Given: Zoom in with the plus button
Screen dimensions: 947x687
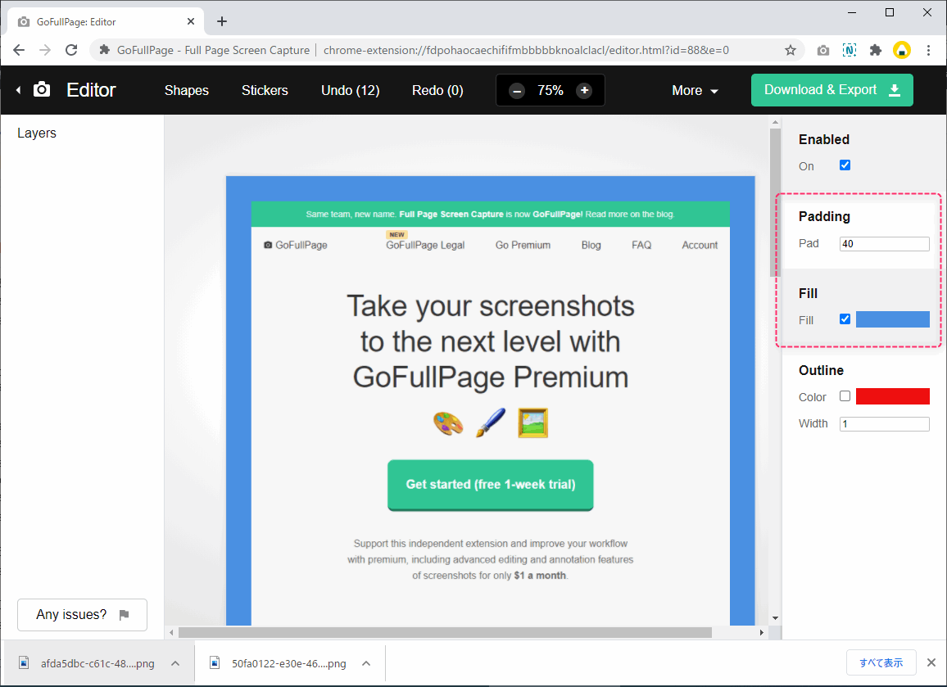Looking at the screenshot, I should coord(584,91).
